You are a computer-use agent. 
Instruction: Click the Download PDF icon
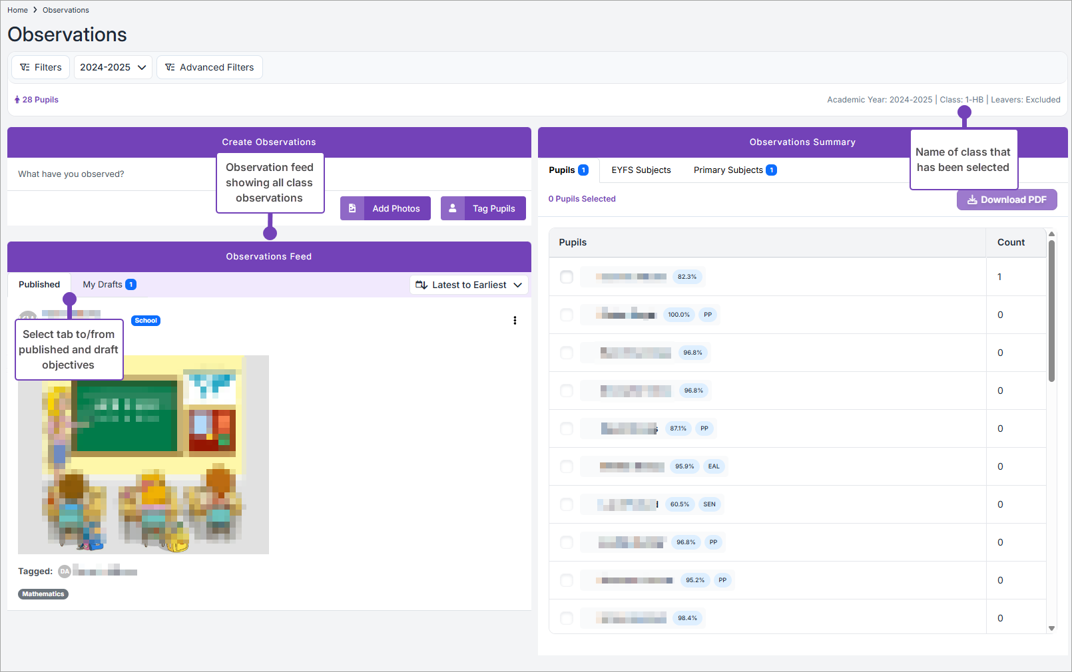coord(972,200)
